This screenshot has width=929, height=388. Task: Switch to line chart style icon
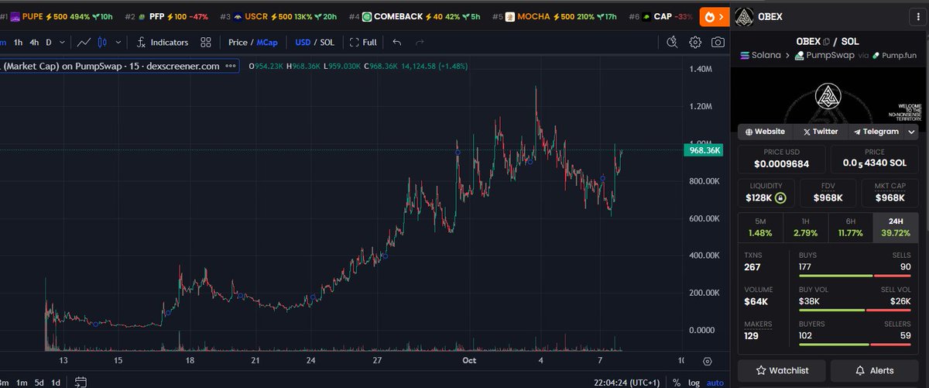coord(84,43)
